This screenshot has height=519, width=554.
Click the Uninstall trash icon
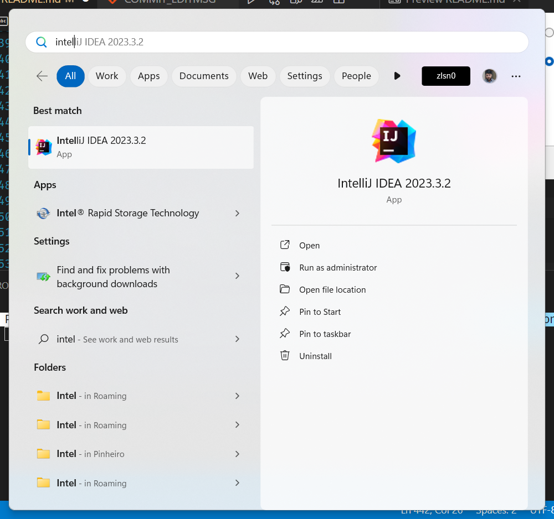(x=285, y=355)
